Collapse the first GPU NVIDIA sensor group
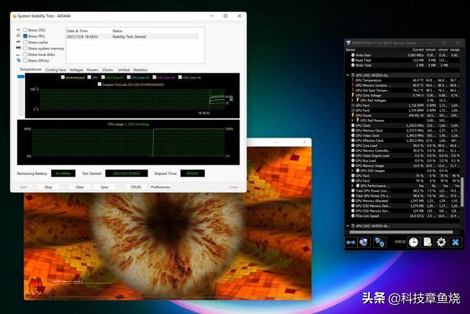The width and height of the screenshot is (470, 314). (x=347, y=75)
